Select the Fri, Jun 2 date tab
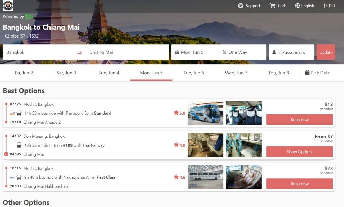 click(x=24, y=73)
